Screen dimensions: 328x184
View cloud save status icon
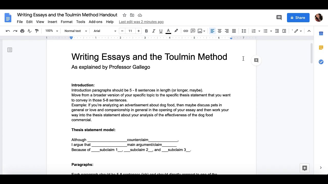coord(140,15)
